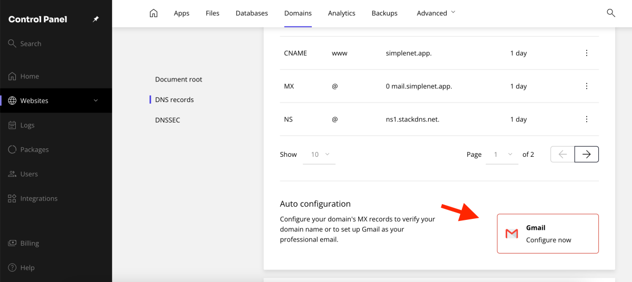
Task: Click Gmail Configure now button
Action: pos(548,234)
